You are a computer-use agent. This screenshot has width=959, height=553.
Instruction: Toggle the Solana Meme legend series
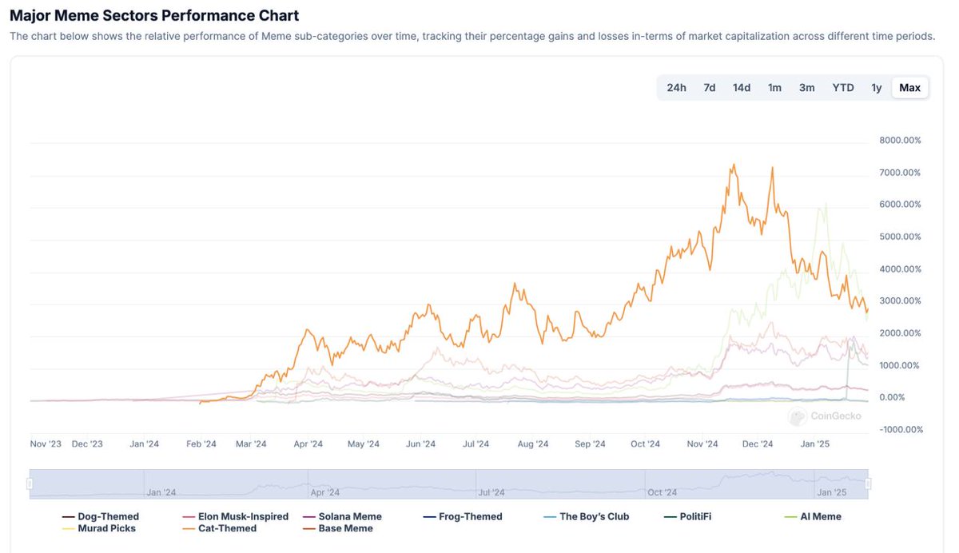pyautogui.click(x=342, y=516)
